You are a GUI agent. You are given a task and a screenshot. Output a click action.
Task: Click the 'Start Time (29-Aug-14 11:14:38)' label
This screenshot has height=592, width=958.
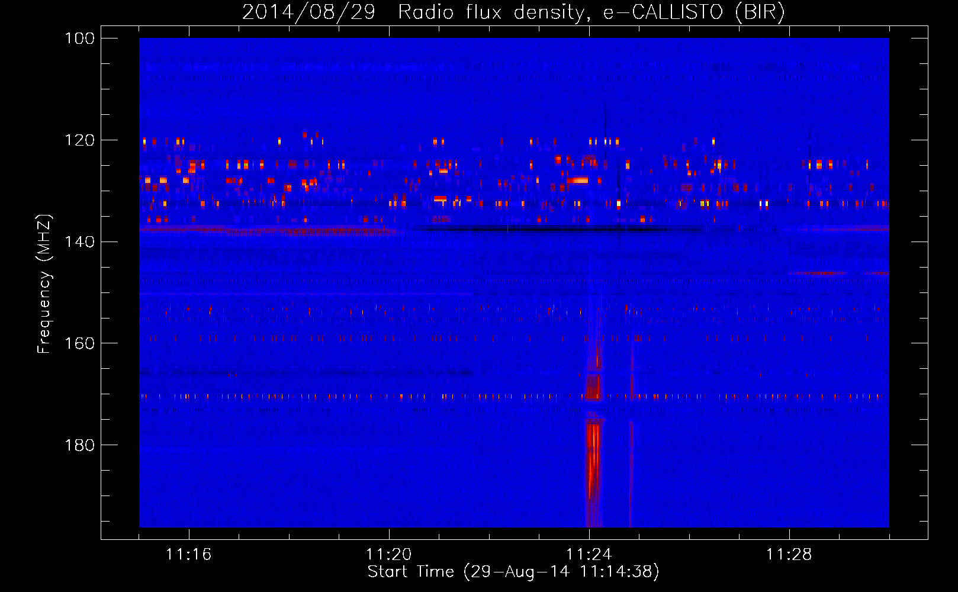[513, 572]
